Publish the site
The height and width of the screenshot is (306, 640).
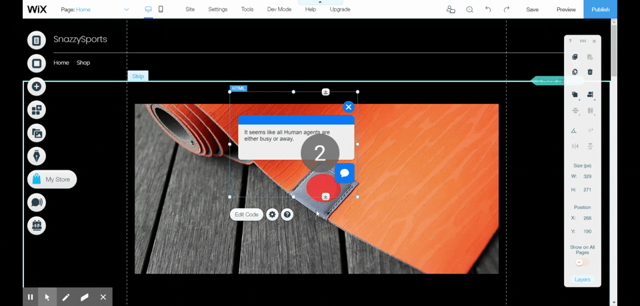(x=601, y=9)
